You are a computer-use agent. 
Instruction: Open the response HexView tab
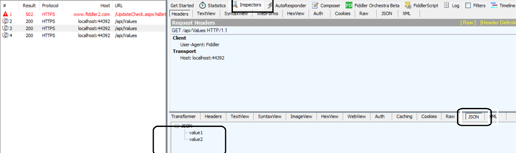pyautogui.click(x=330, y=117)
